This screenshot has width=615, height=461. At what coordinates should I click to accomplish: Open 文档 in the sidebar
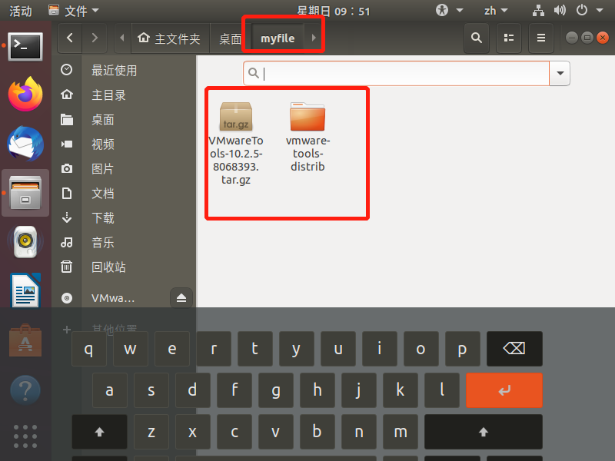[x=103, y=194]
